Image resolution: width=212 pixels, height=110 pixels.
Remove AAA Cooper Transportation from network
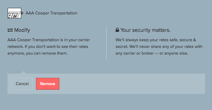[48, 84]
